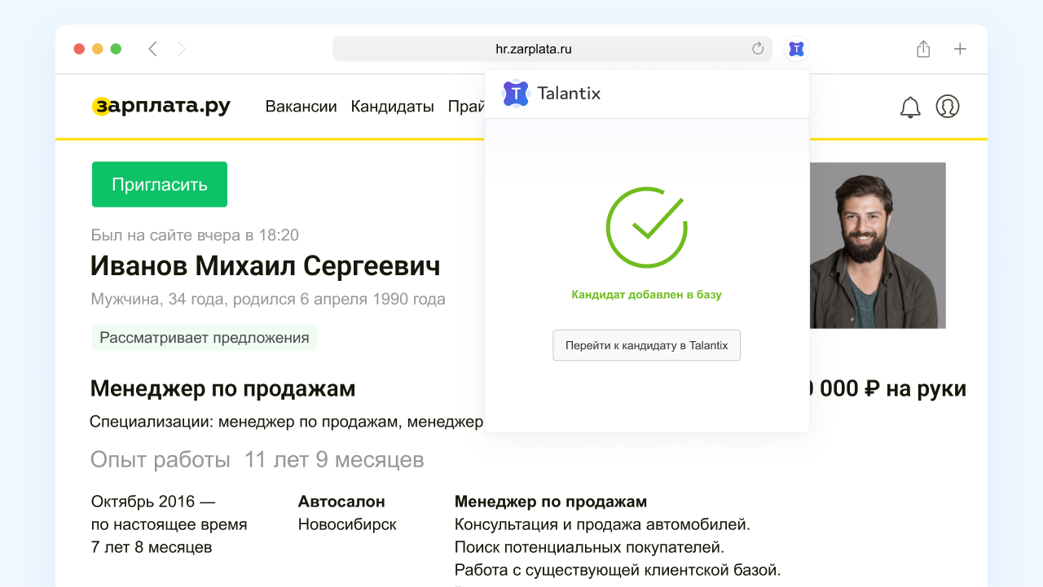The width and height of the screenshot is (1043, 587).
Task: Click the Talantix extension icon in toolbar
Action: point(796,49)
